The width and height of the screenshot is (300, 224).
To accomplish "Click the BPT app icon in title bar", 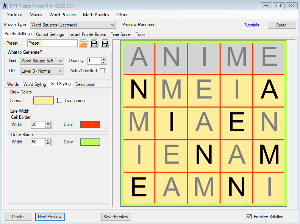I will 5,5.
